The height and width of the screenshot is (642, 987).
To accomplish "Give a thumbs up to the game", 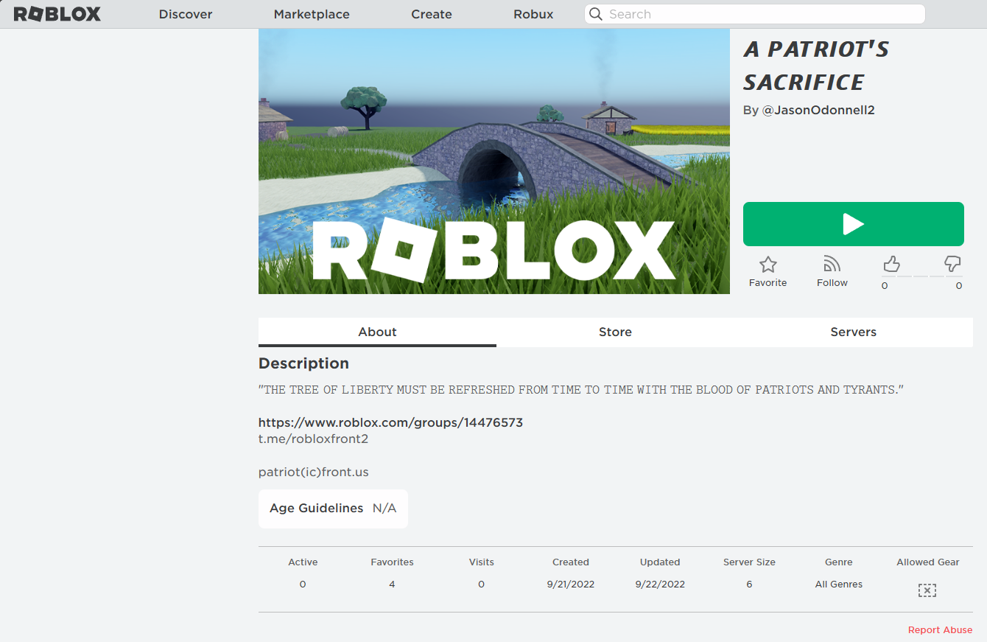I will point(892,264).
